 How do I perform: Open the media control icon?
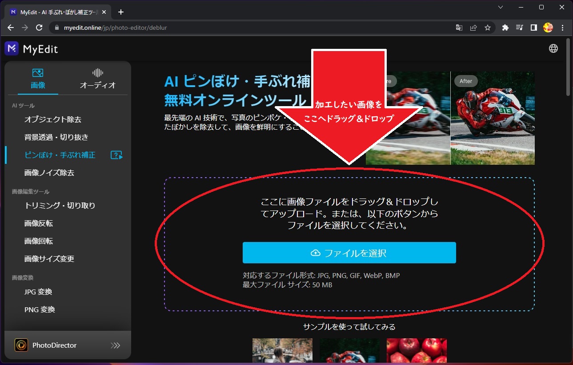point(519,28)
